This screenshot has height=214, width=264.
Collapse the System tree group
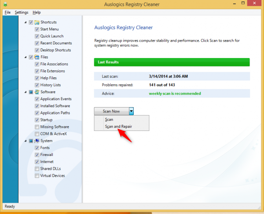pyautogui.click(x=26, y=141)
